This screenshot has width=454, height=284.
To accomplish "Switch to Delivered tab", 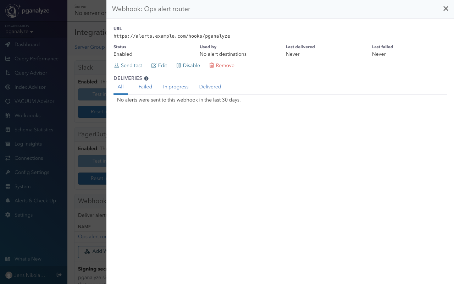I will coord(210,87).
